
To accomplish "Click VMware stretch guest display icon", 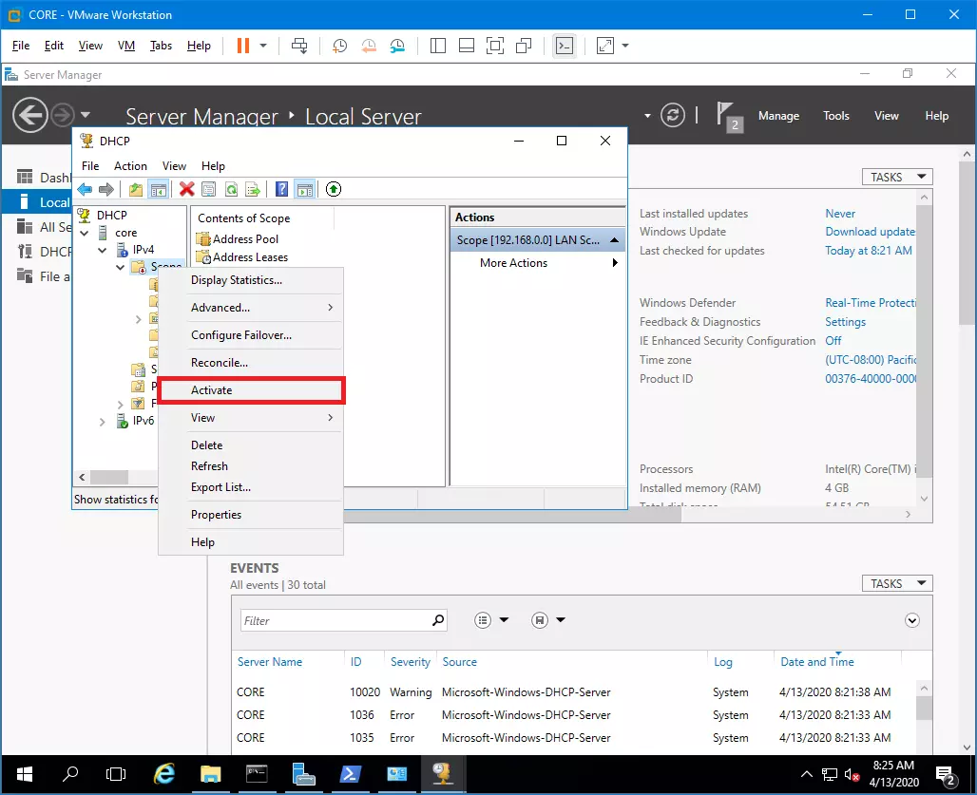I will pyautogui.click(x=605, y=46).
